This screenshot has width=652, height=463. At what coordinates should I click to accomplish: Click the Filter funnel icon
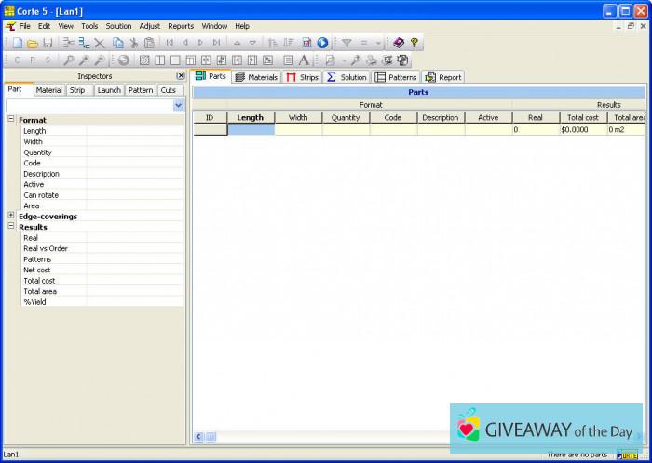click(x=346, y=43)
